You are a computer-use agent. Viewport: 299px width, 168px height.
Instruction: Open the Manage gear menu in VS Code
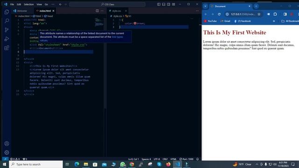coord(7,153)
